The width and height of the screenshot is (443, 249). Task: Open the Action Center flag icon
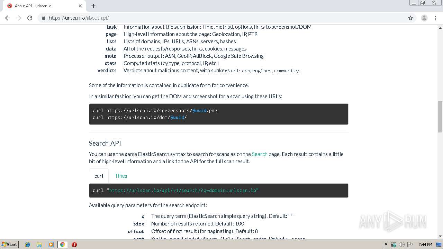pos(410,245)
